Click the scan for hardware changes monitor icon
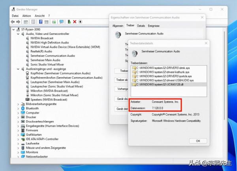 (61, 22)
